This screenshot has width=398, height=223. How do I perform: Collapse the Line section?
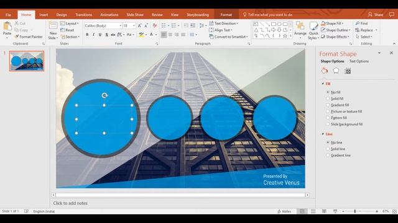click(323, 134)
